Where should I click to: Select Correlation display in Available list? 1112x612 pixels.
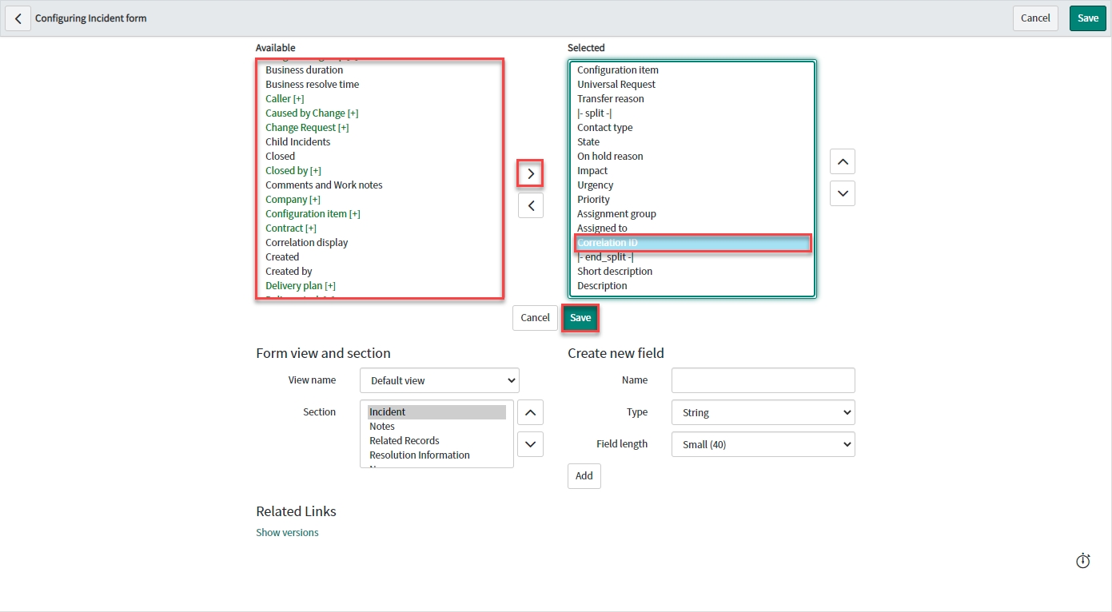click(x=307, y=243)
